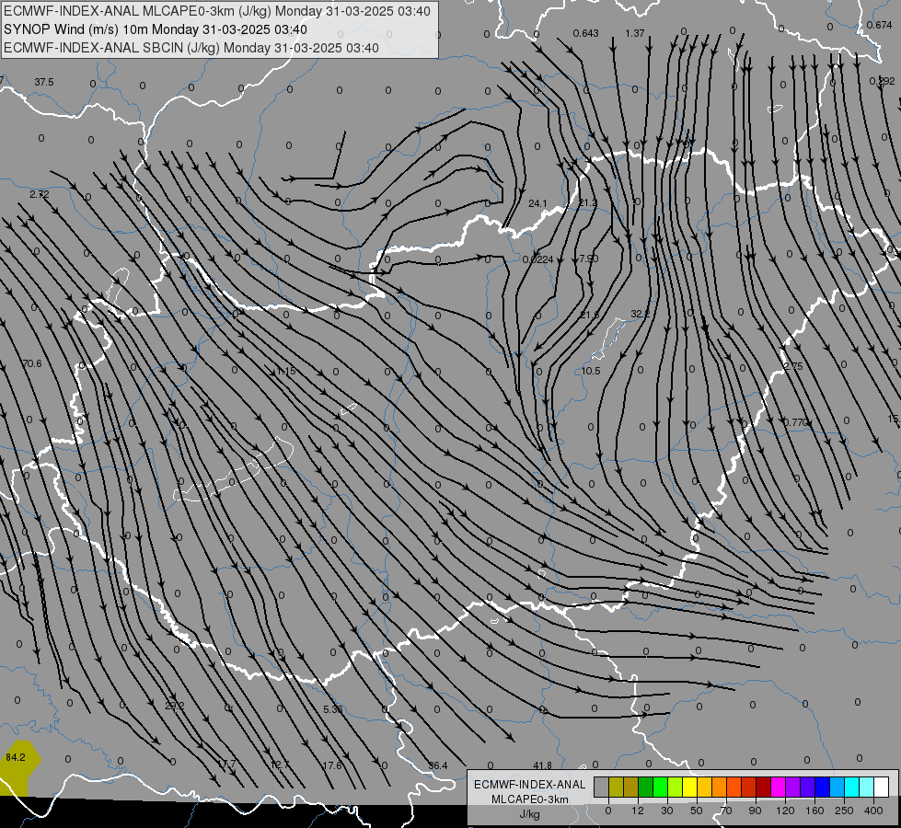Click the map value 0.643
The width and height of the screenshot is (901, 828).
[585, 33]
